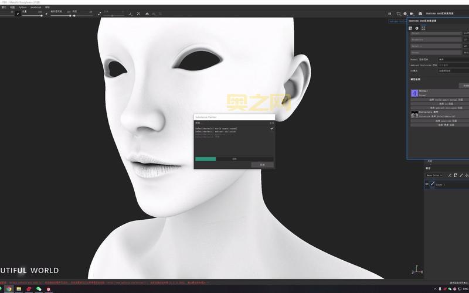This screenshot has width=469, height=293.
Task: Click WeChat icon in the Windows taskbar
Action: [x=39, y=289]
